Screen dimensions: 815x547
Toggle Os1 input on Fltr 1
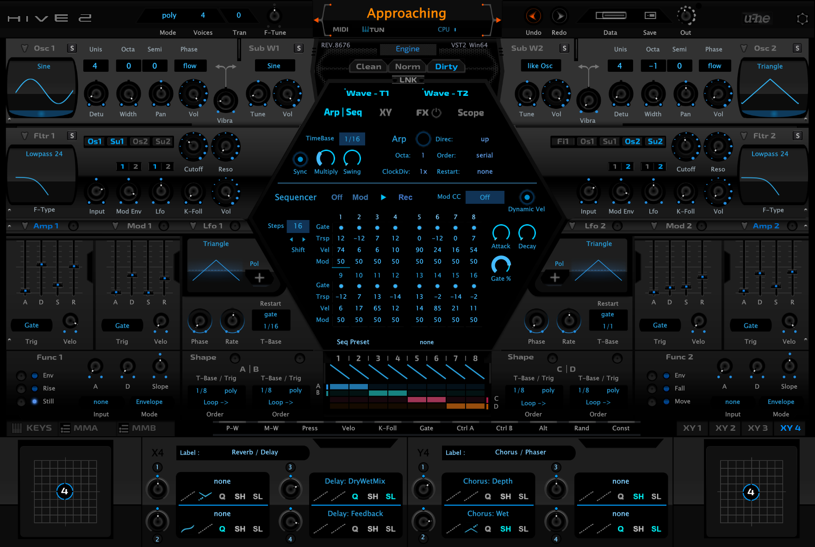click(x=94, y=142)
